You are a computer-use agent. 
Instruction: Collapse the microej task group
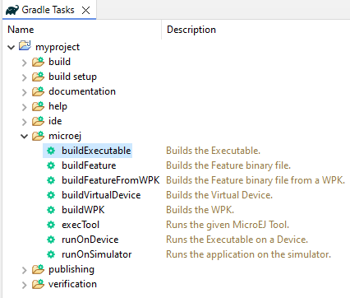[25, 137]
